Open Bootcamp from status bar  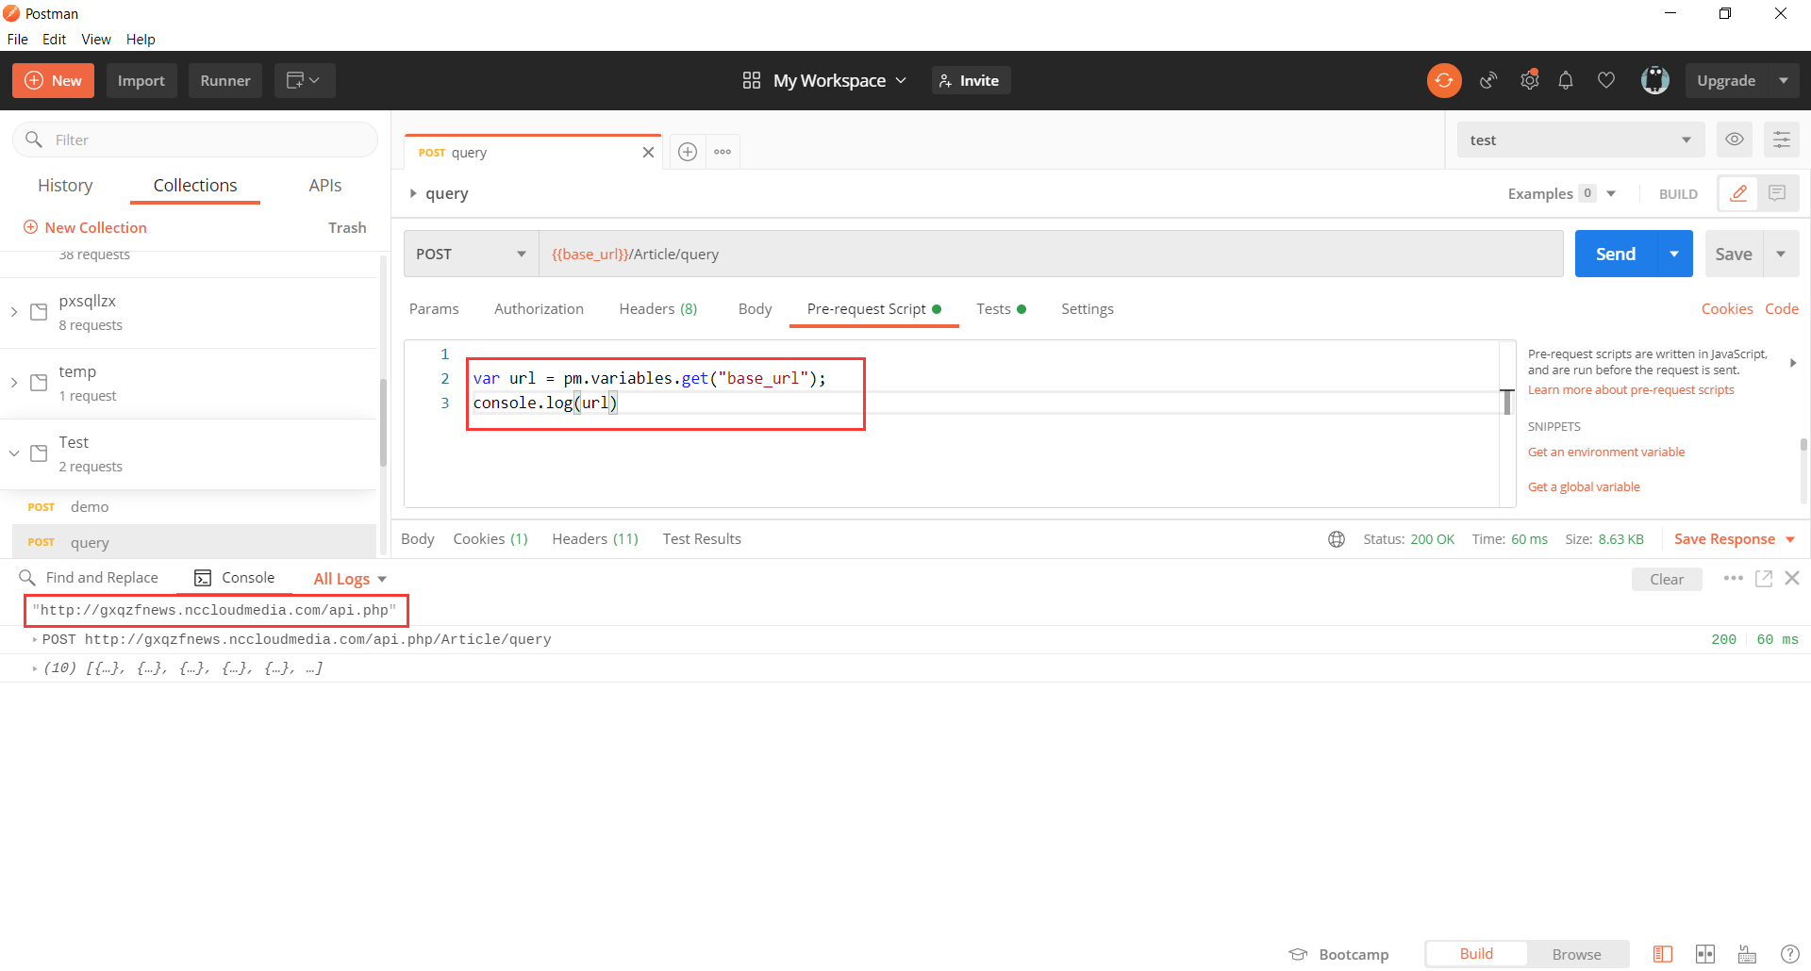pyautogui.click(x=1339, y=954)
